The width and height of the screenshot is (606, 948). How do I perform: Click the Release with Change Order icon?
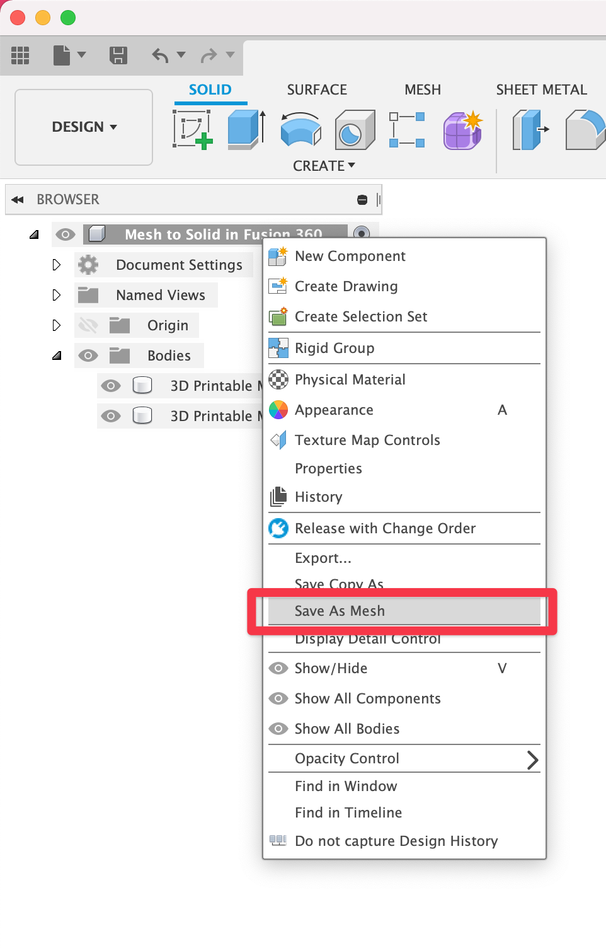pyautogui.click(x=278, y=528)
